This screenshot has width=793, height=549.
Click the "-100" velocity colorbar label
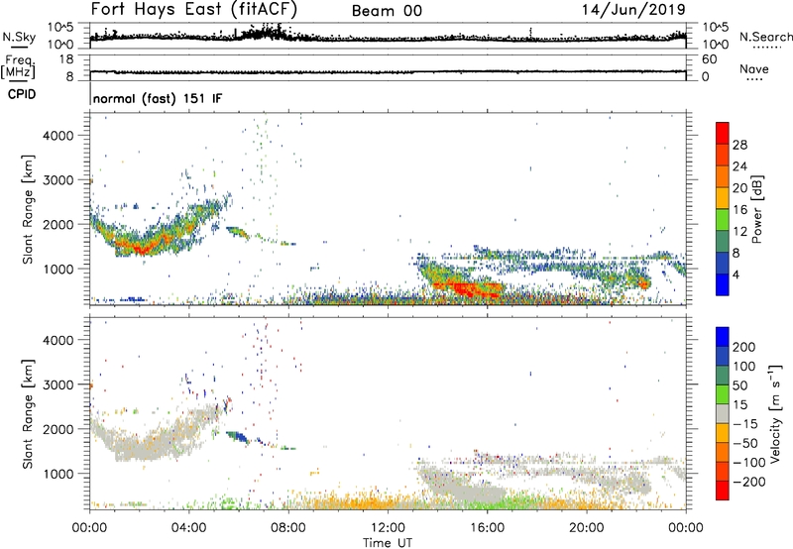tap(748, 462)
